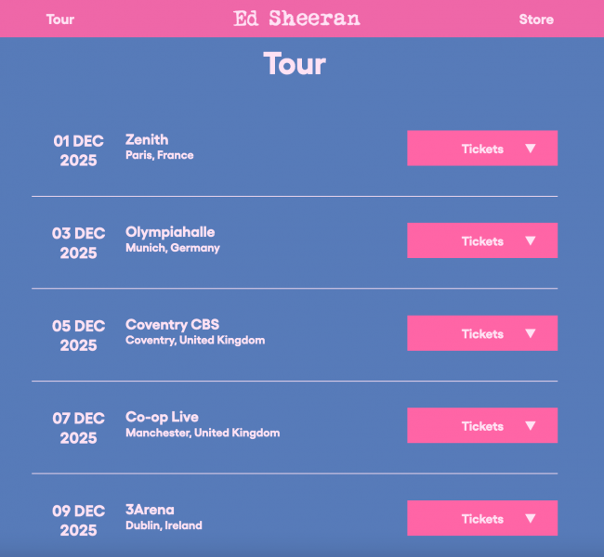This screenshot has width=604, height=557.
Task: Click the 01 DEC 2025 date
Action: (x=78, y=150)
